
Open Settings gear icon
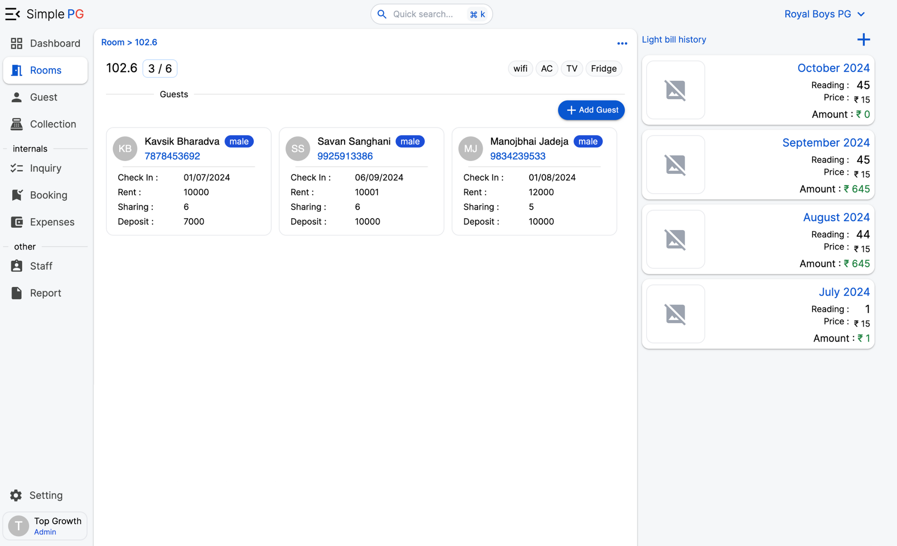(16, 495)
